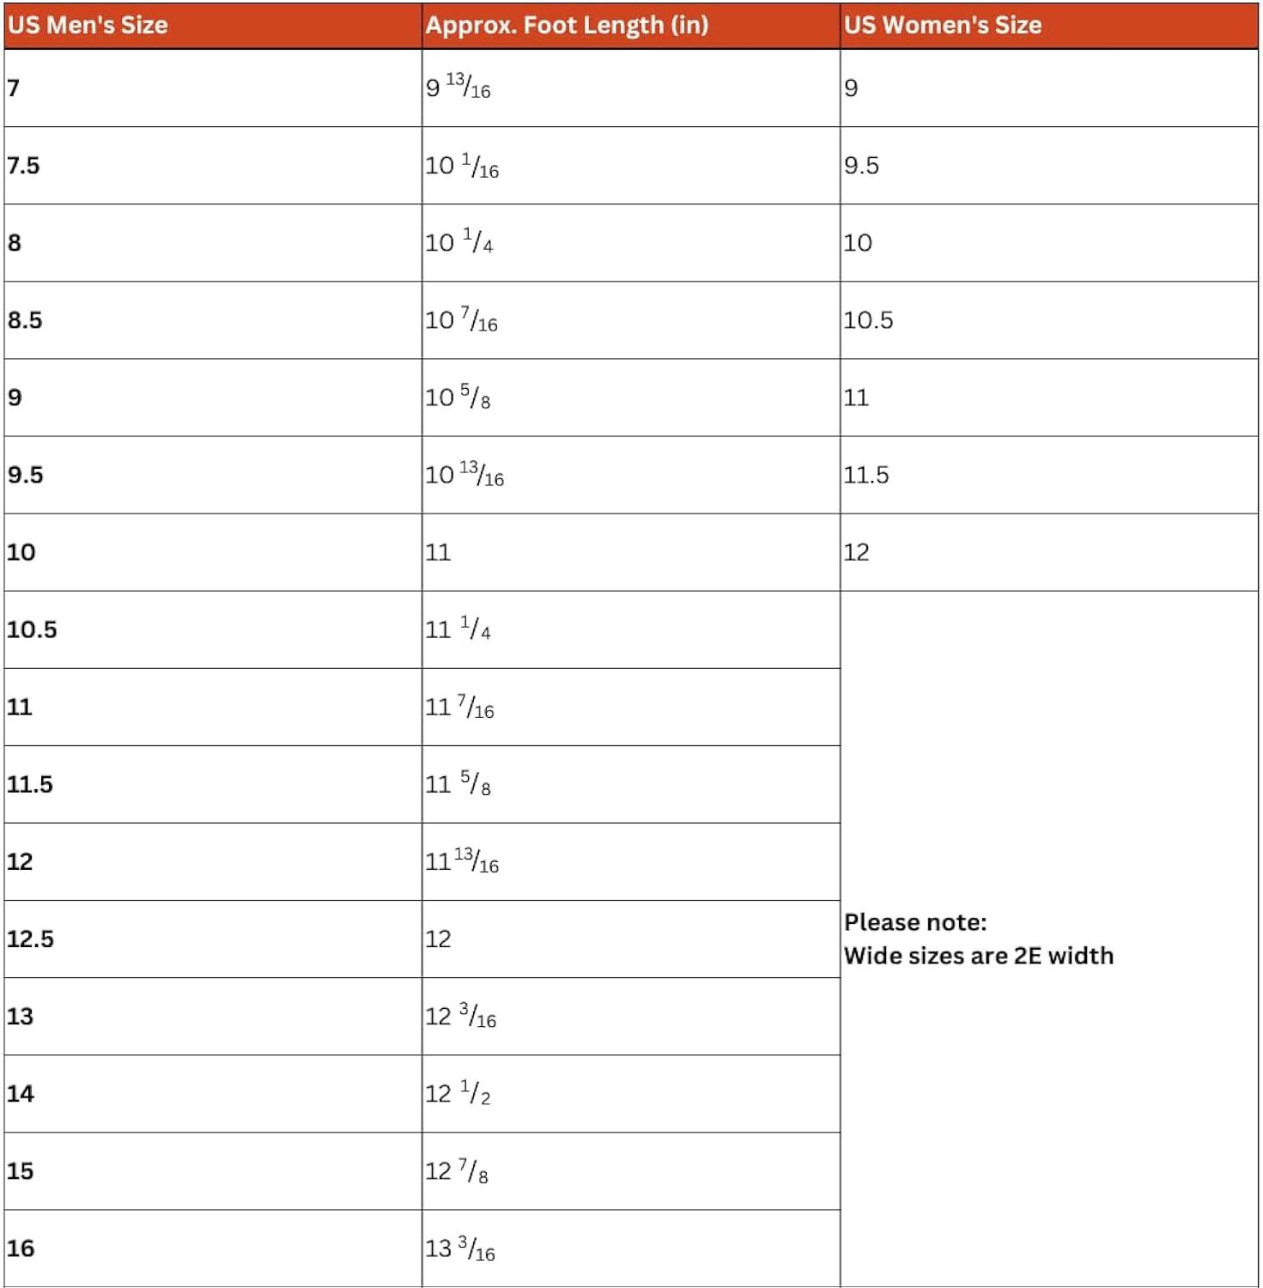1263x1288 pixels.
Task: Click women's size 12 cell
Action: tap(1049, 552)
